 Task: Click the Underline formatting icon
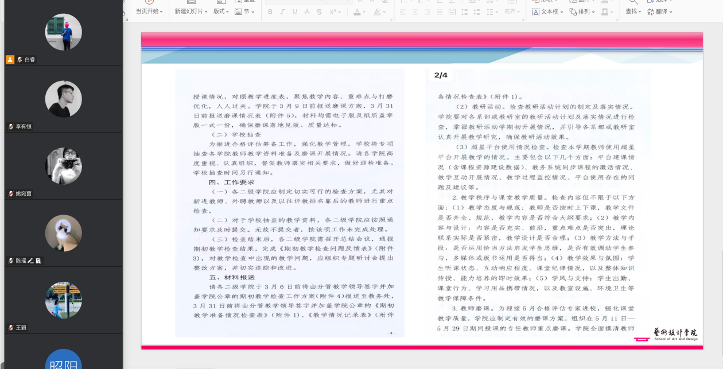pos(294,11)
